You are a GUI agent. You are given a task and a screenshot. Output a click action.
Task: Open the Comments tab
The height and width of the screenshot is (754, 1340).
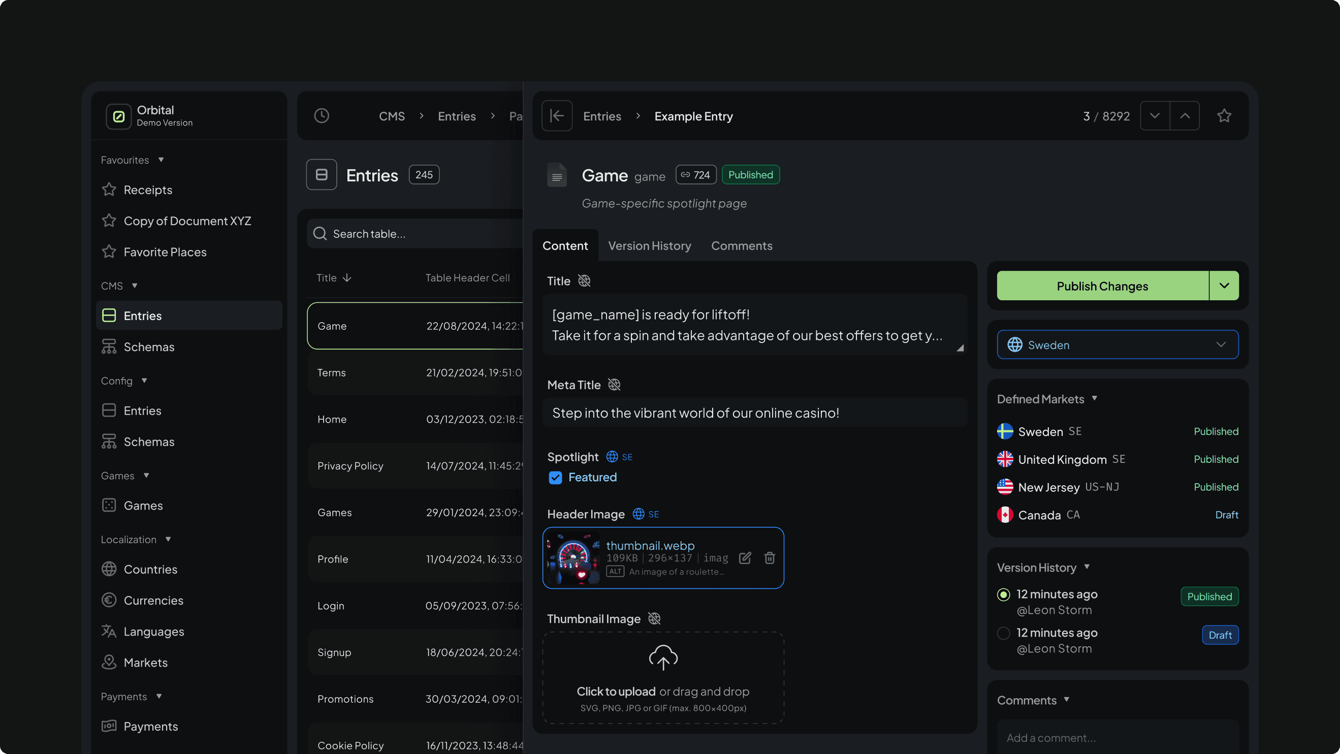tap(741, 245)
